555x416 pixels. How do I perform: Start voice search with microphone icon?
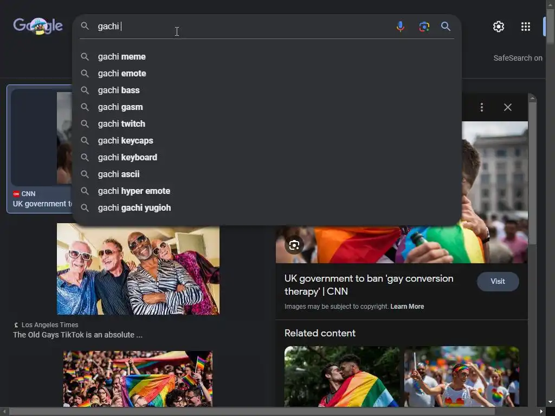click(401, 27)
